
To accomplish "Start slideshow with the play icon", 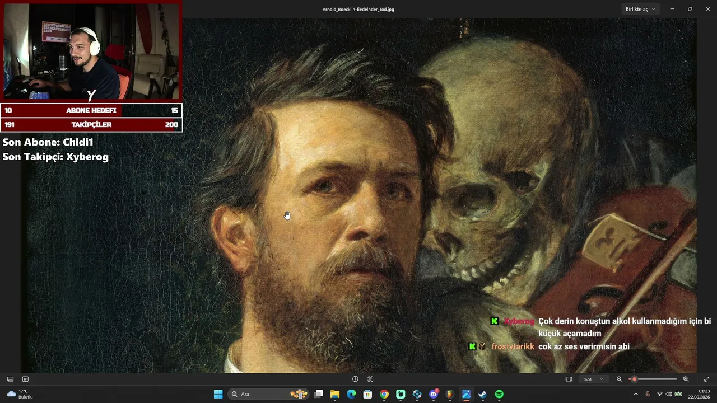I will 25,379.
